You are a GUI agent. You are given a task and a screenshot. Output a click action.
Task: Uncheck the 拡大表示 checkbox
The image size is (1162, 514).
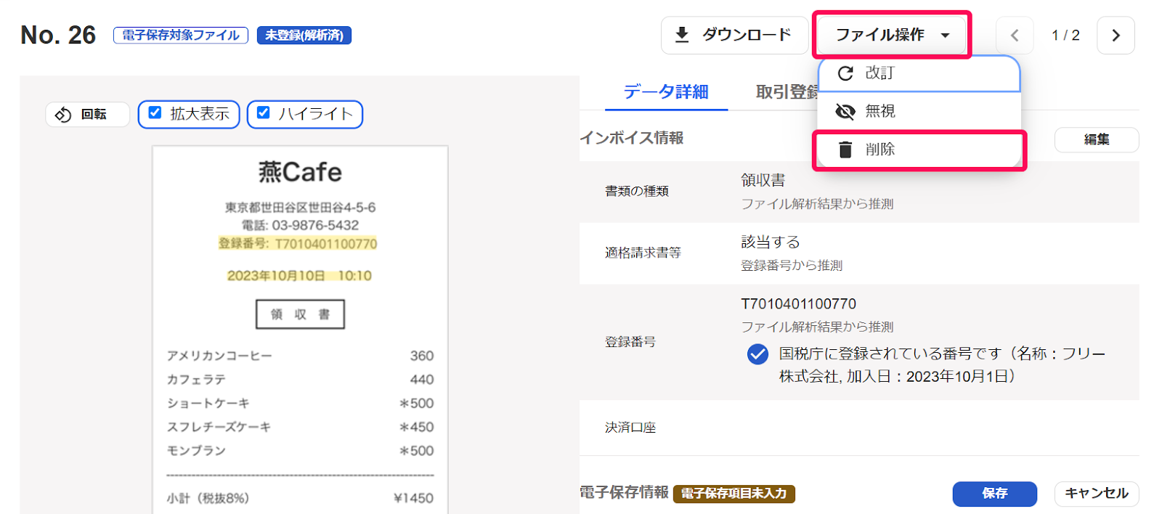tap(155, 113)
